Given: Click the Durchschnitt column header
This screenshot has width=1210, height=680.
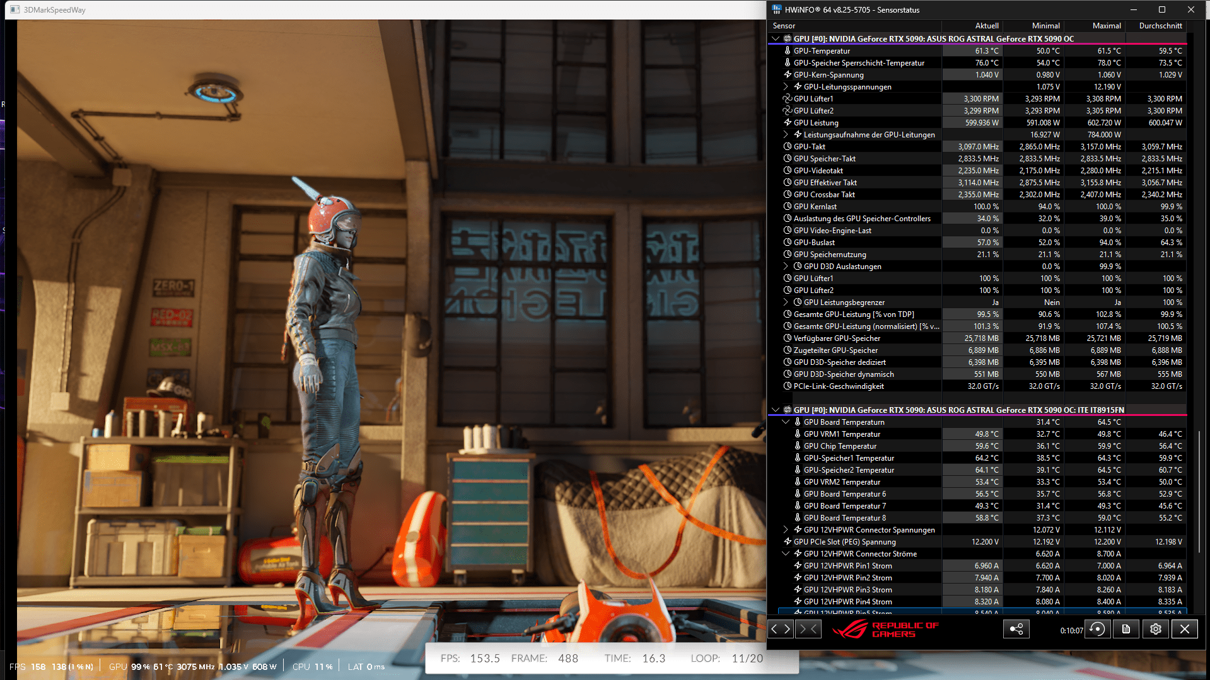Looking at the screenshot, I should [x=1155, y=26].
